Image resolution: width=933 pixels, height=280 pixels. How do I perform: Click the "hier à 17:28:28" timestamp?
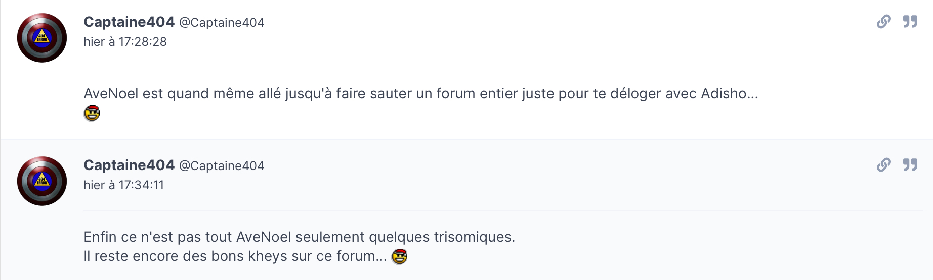pyautogui.click(x=125, y=42)
